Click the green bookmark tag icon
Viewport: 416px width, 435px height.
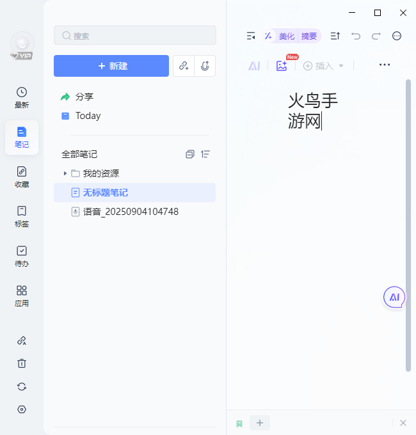click(x=239, y=423)
